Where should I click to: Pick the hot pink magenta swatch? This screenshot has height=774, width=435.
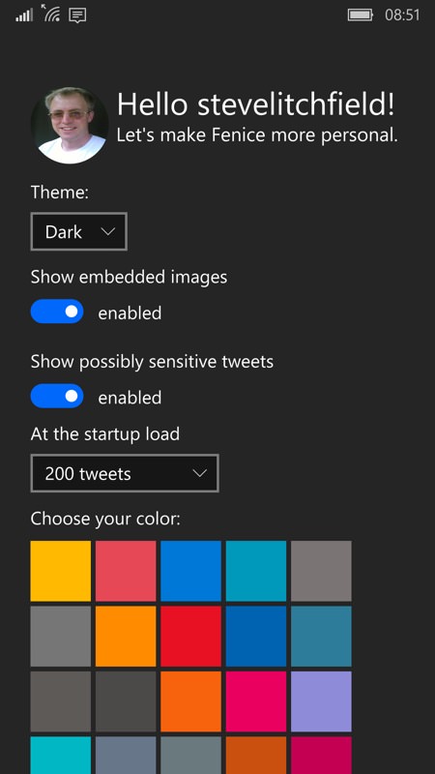click(x=256, y=701)
